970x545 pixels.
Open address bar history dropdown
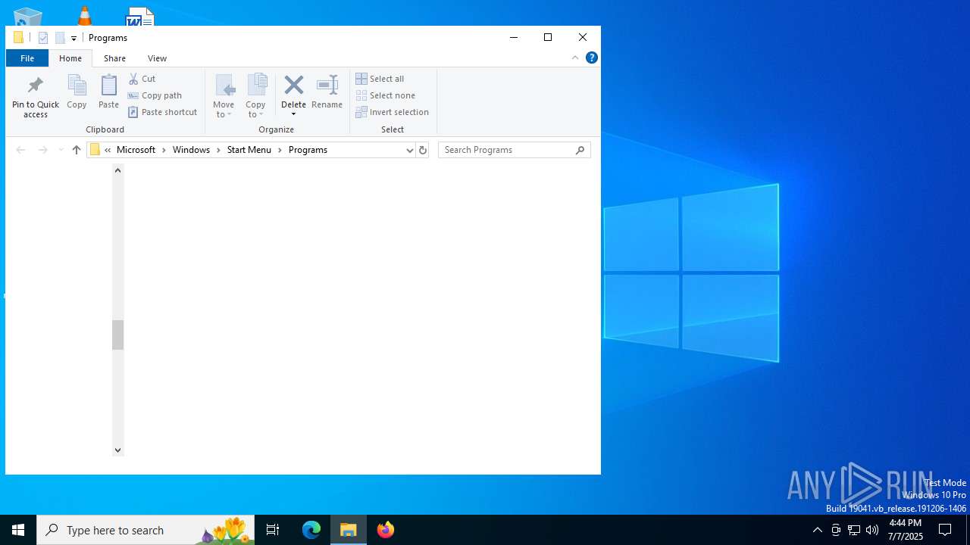click(409, 150)
